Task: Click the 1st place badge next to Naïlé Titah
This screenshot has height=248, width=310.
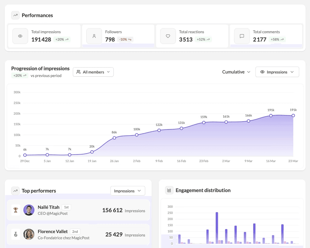Action: 66,207
